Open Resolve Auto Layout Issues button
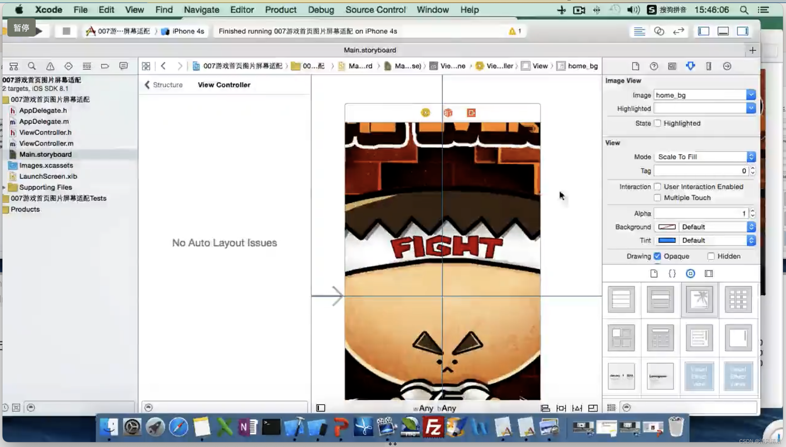 [x=577, y=408]
